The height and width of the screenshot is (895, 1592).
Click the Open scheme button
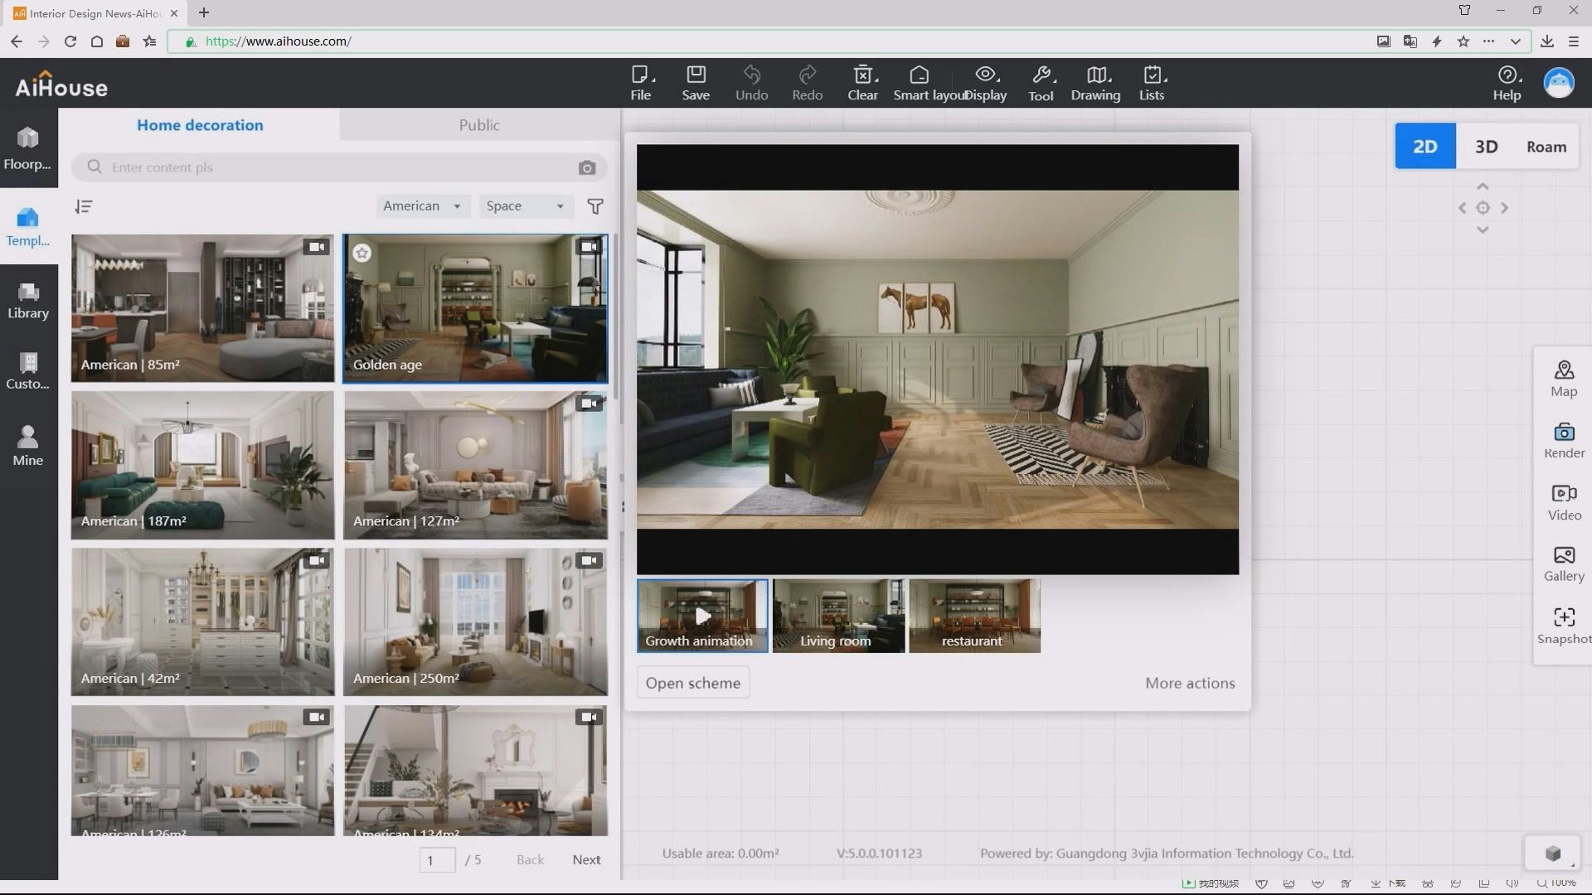[692, 682]
